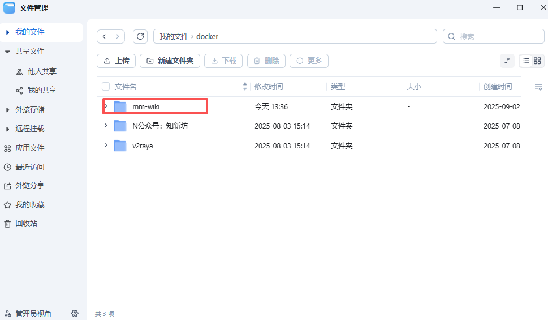Minimize the 文件管理 window
Viewport: 548px width, 320px height.
497,7
